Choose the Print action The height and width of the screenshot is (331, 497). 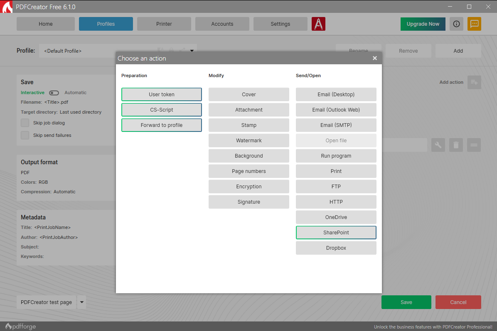click(336, 171)
